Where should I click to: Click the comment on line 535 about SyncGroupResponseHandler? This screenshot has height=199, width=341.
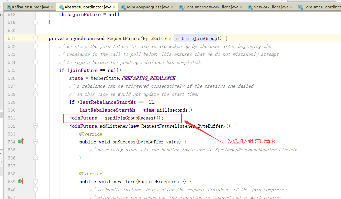(193, 150)
